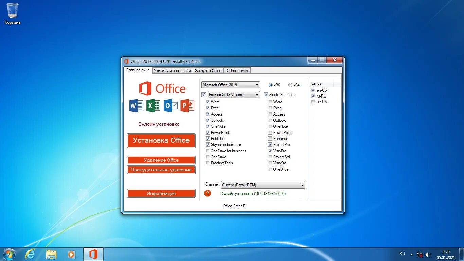Open the ProPlus 2019 Volume dropdown
The height and width of the screenshot is (261, 464).
click(x=234, y=95)
